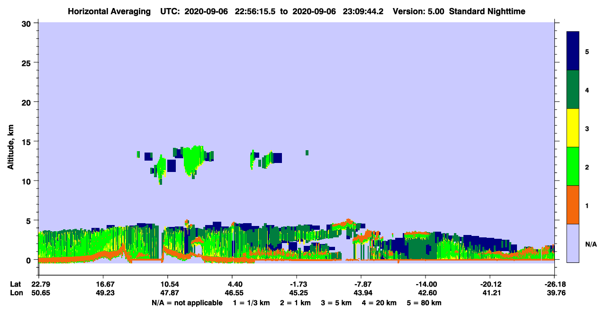This screenshot has width=616, height=316.
Task: Click the legend entry '5 = 80 km'
Action: pyautogui.click(x=424, y=303)
